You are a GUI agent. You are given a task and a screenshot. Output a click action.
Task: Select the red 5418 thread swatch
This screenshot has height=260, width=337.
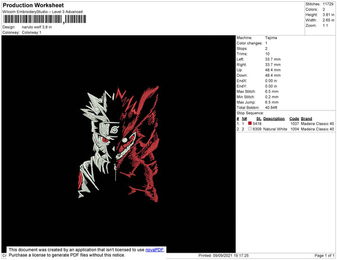(250, 123)
